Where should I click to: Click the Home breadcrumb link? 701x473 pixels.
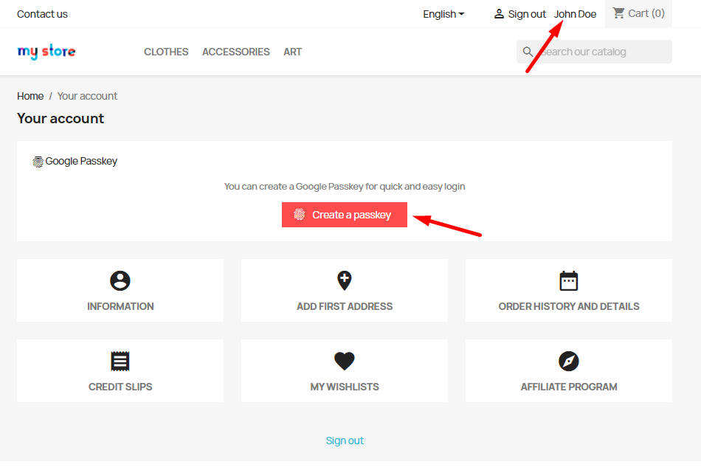tap(30, 96)
